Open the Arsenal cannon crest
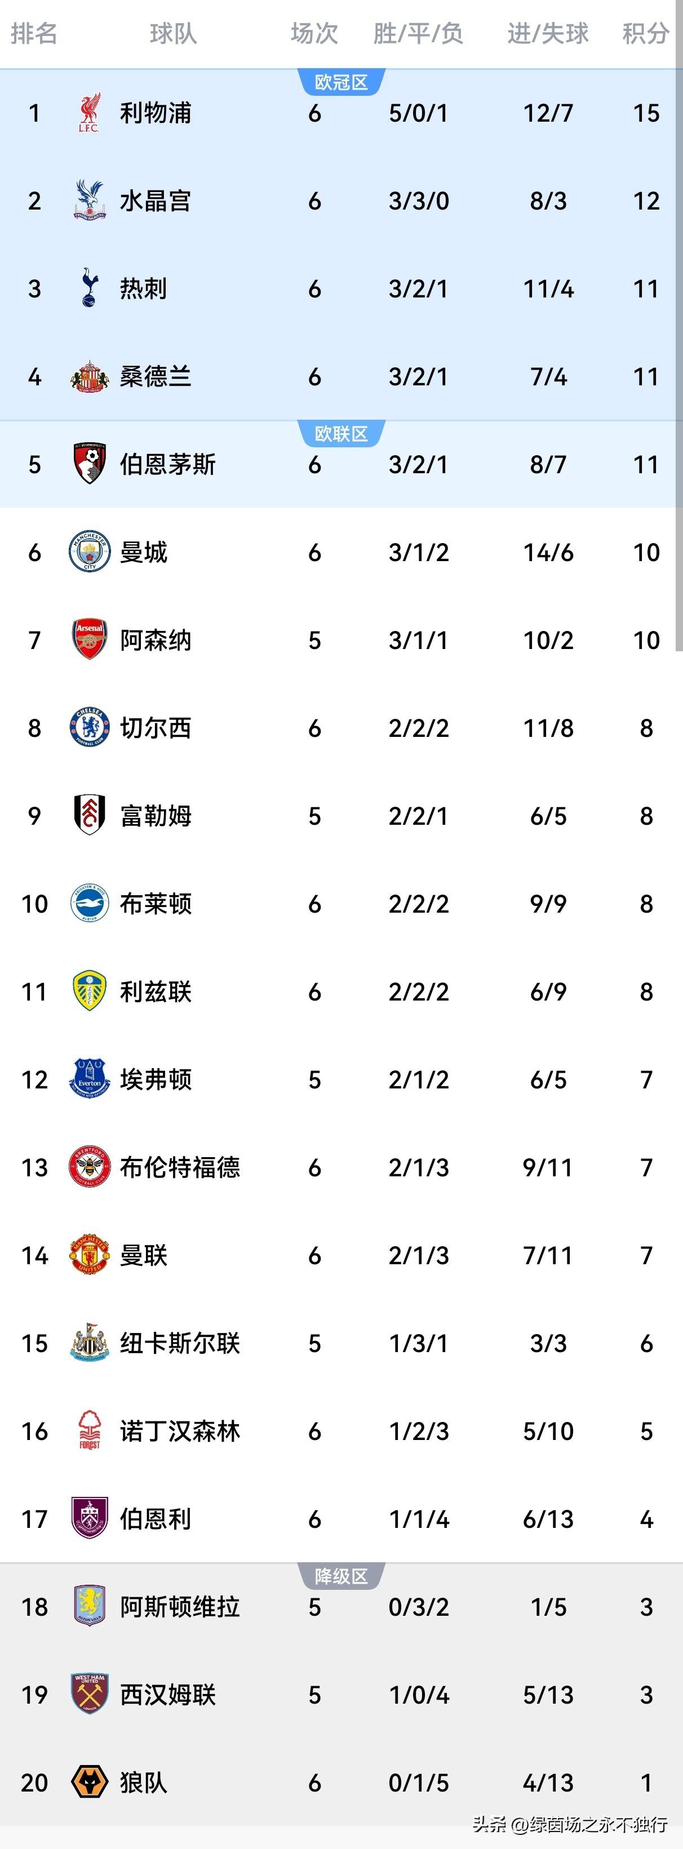This screenshot has height=1849, width=683. pos(89,639)
